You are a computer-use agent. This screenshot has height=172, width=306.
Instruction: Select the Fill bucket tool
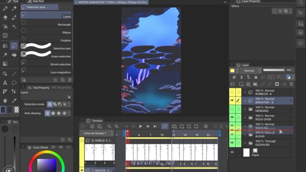tap(14, 55)
